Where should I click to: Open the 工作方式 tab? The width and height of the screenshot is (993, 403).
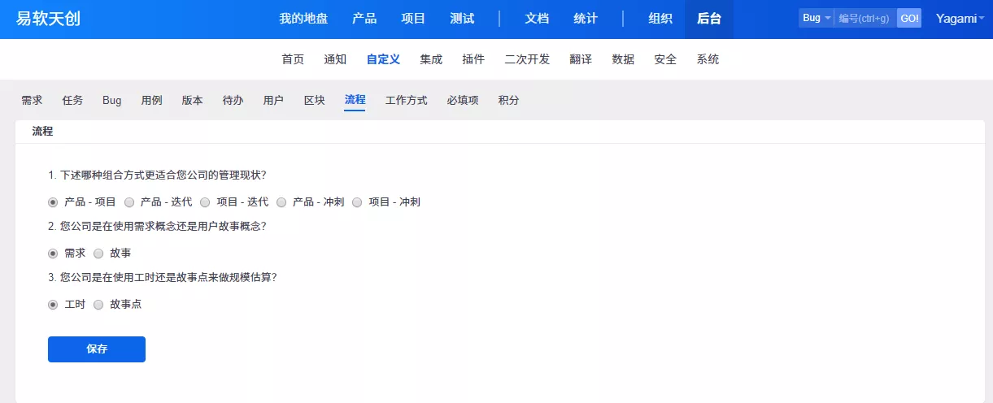click(x=406, y=100)
